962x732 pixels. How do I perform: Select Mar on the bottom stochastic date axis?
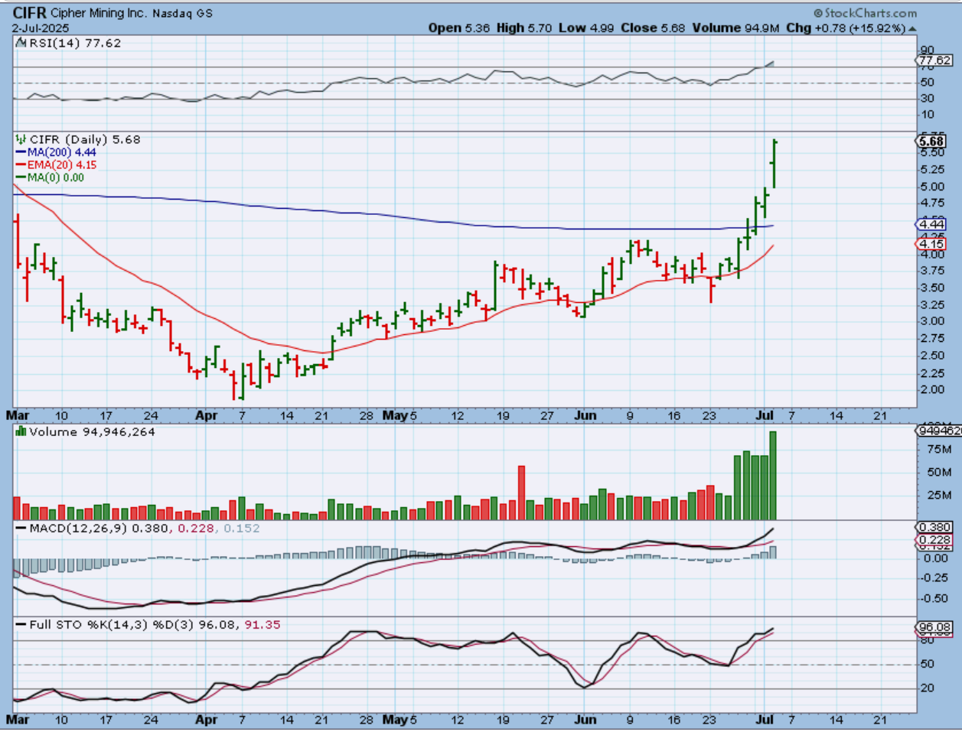pyautogui.click(x=18, y=720)
